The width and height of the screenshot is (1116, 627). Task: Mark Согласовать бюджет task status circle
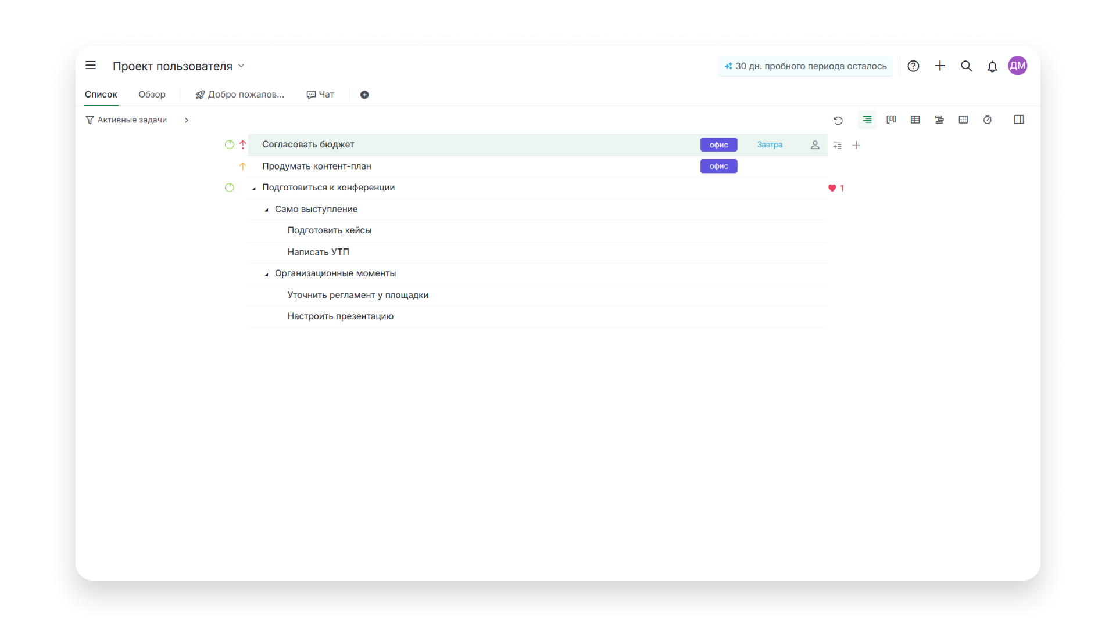(x=230, y=145)
